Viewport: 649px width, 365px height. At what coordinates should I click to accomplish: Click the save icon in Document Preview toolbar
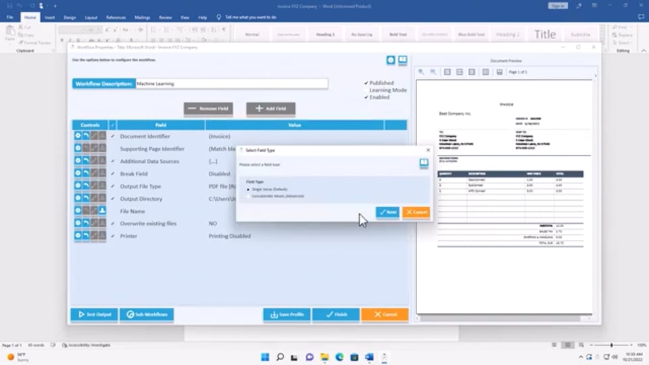click(500, 72)
